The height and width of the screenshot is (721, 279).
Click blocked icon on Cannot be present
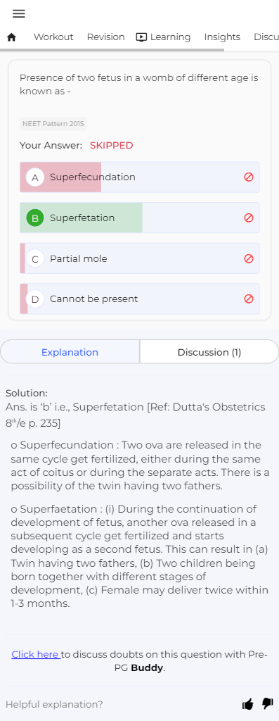[x=249, y=299]
